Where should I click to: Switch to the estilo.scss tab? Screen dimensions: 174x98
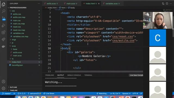(x=51, y=4)
